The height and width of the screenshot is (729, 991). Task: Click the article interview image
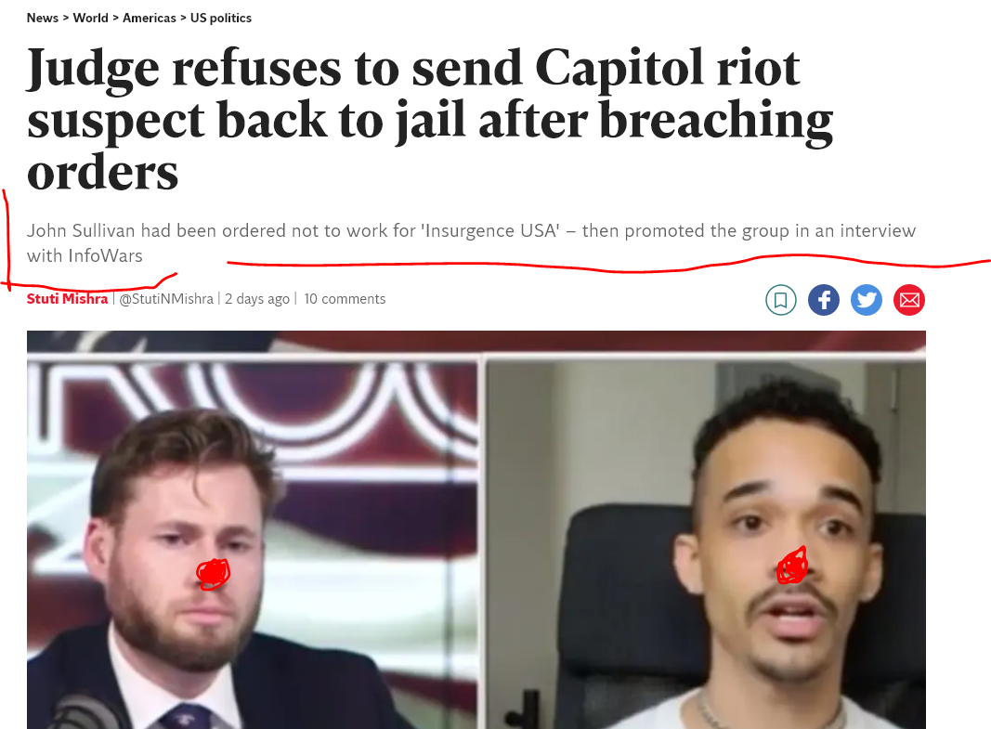(x=476, y=529)
